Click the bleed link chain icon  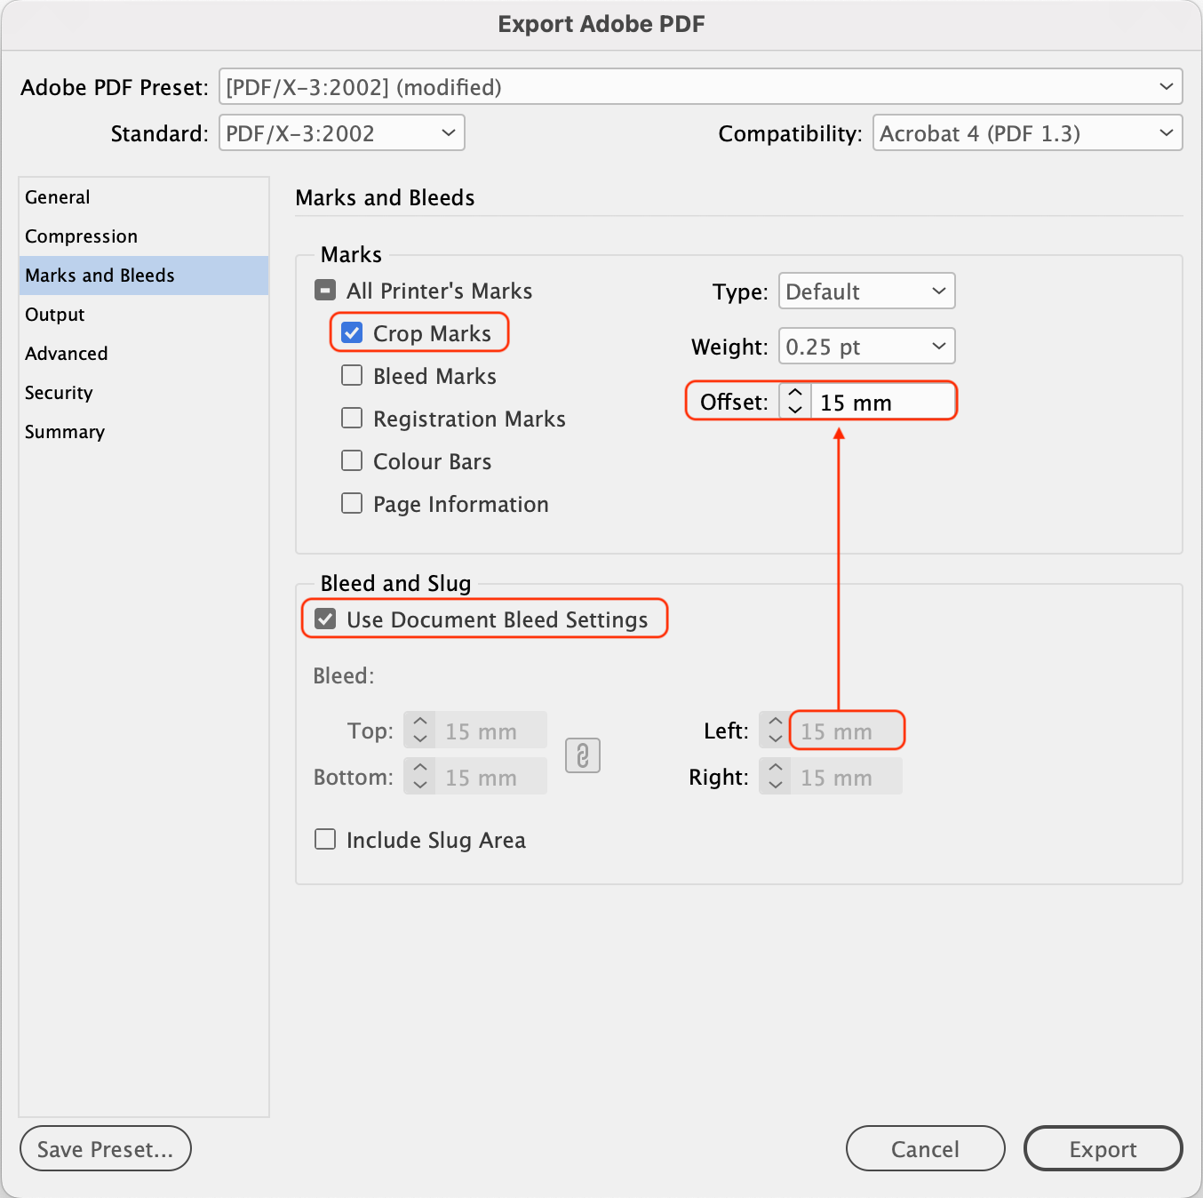click(583, 755)
